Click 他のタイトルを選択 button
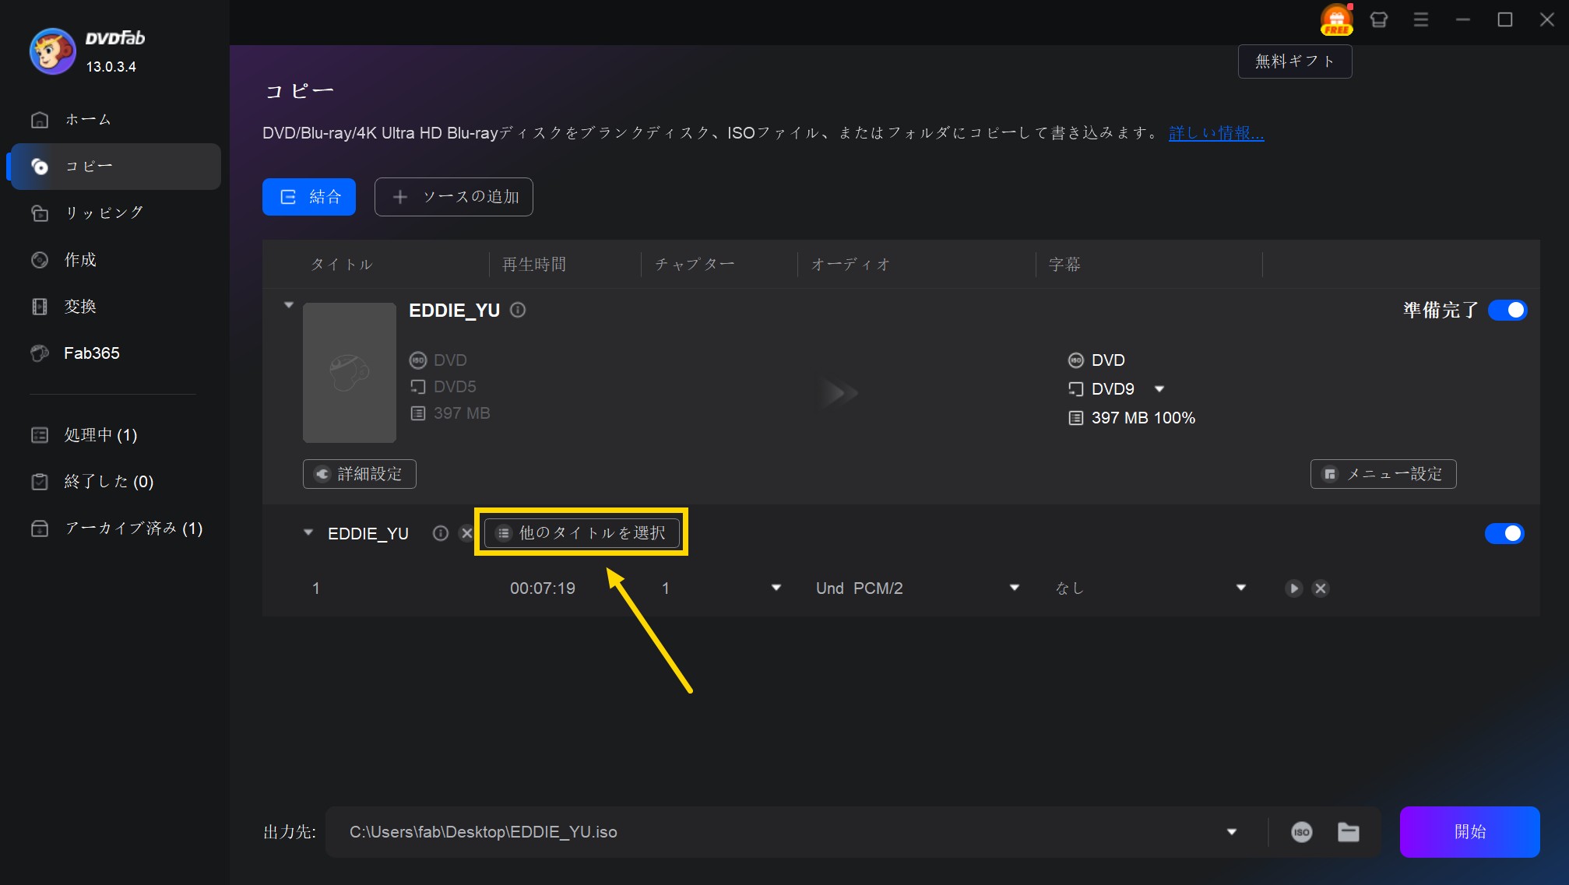This screenshot has height=885, width=1569. click(x=582, y=533)
